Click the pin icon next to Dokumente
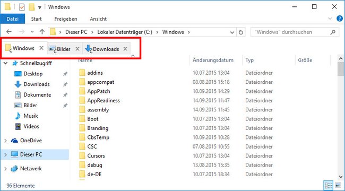The image size is (345, 191). point(65,95)
